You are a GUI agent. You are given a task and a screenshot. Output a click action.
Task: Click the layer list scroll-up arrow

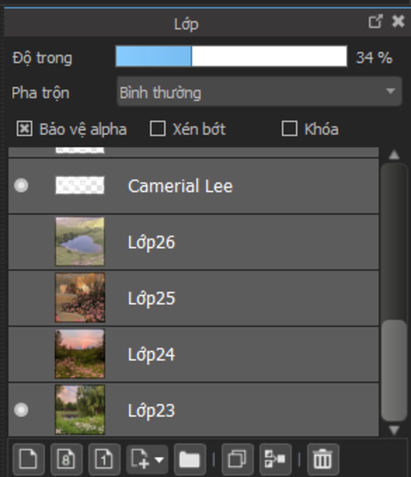[x=394, y=155]
